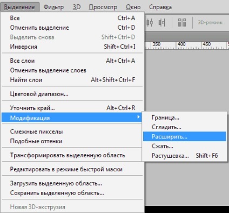The width and height of the screenshot is (229, 213).
Task: Open the Просмотр menu
Action: [x=103, y=7]
